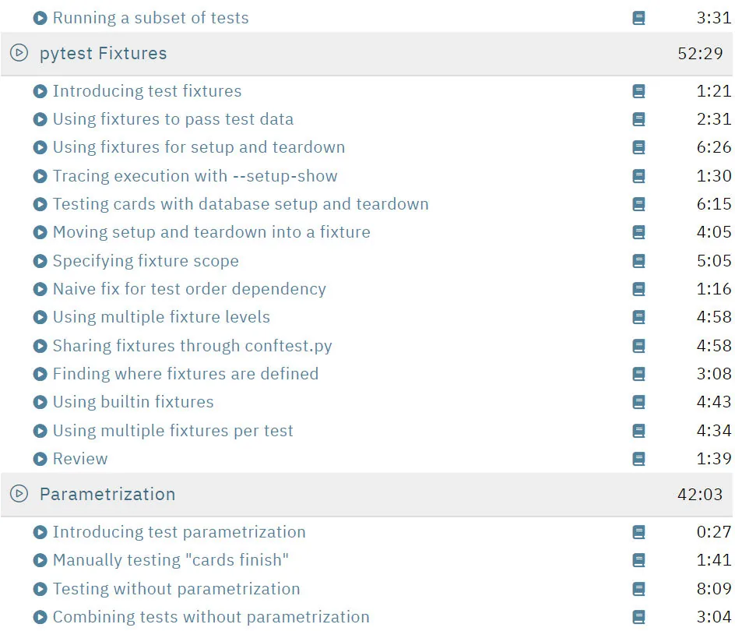The height and width of the screenshot is (631, 735).
Task: Click transcript icon beside Using builtin fixtures
Action: click(638, 402)
